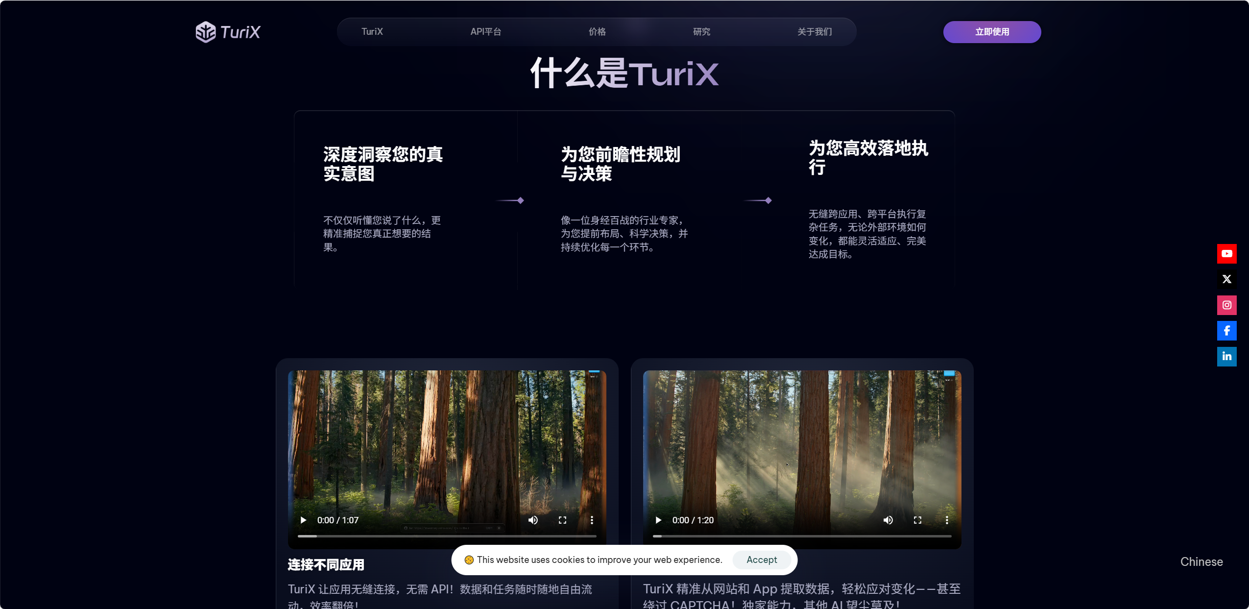Open the 关于我们 nav item

815,32
